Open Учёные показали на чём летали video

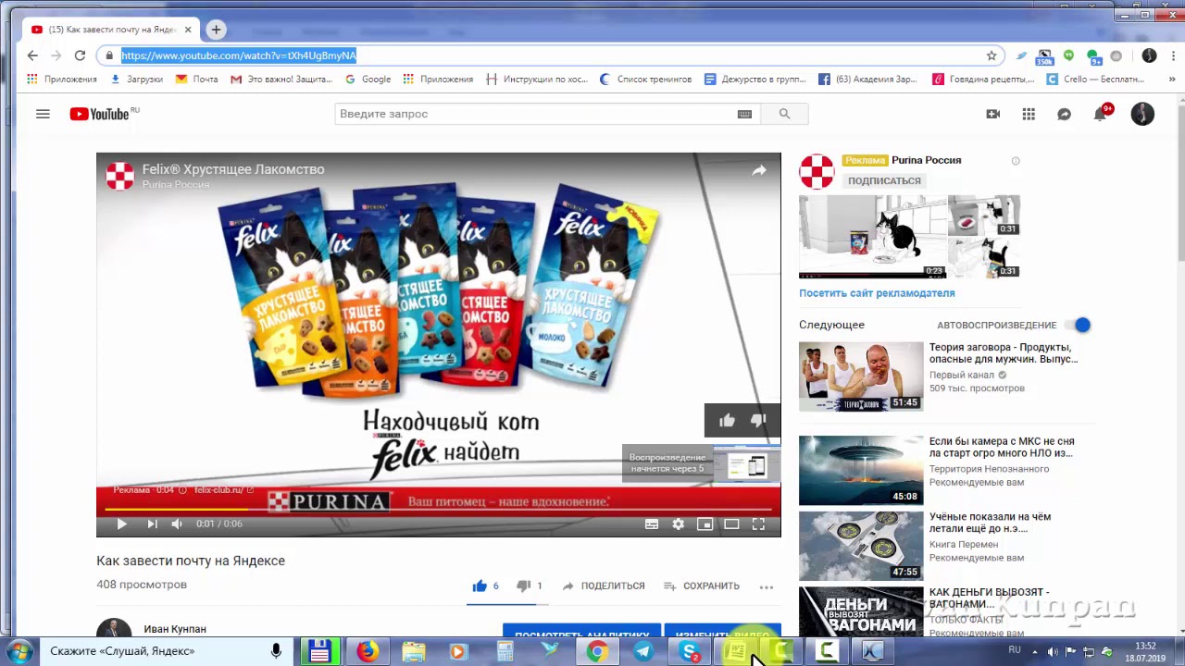click(x=861, y=546)
